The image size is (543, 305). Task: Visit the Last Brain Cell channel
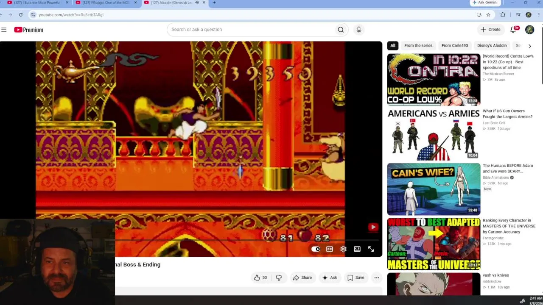(493, 123)
